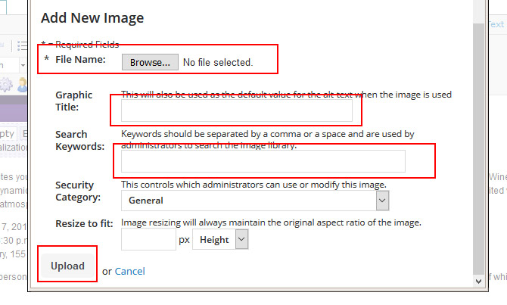This screenshot has height=305, width=507.
Task: Click the gear icon behind the dialog
Action: [6, 83]
